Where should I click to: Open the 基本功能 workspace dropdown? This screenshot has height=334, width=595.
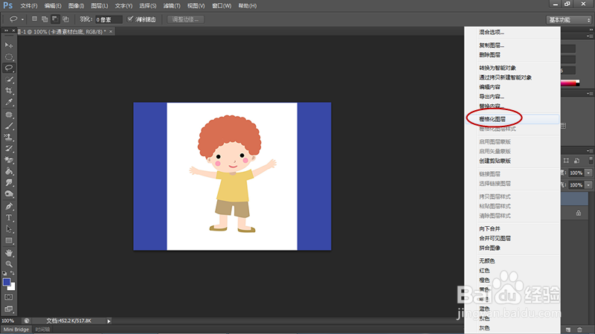tap(569, 20)
